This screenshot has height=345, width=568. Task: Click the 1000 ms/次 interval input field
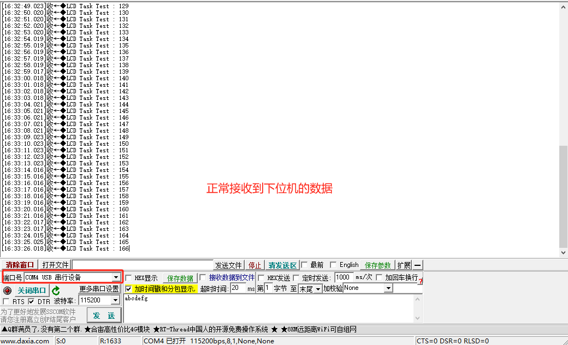click(344, 277)
